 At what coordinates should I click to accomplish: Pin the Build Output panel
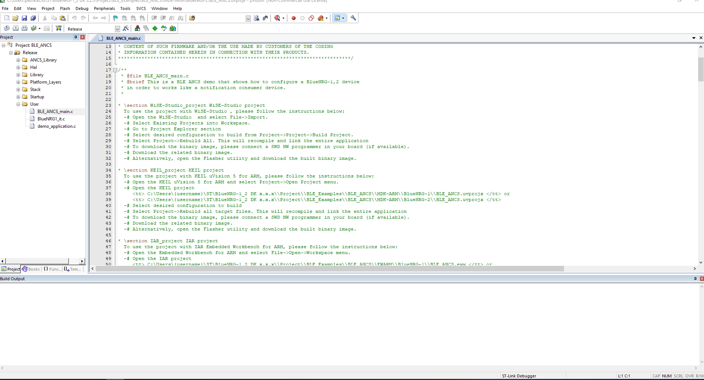click(x=695, y=279)
